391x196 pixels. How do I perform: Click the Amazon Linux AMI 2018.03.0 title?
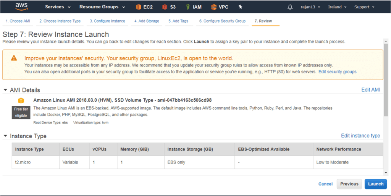pyautogui.click(x=123, y=100)
